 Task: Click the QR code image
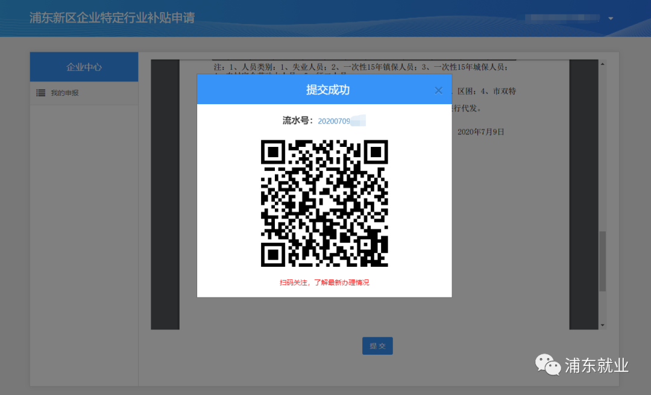pyautogui.click(x=324, y=204)
